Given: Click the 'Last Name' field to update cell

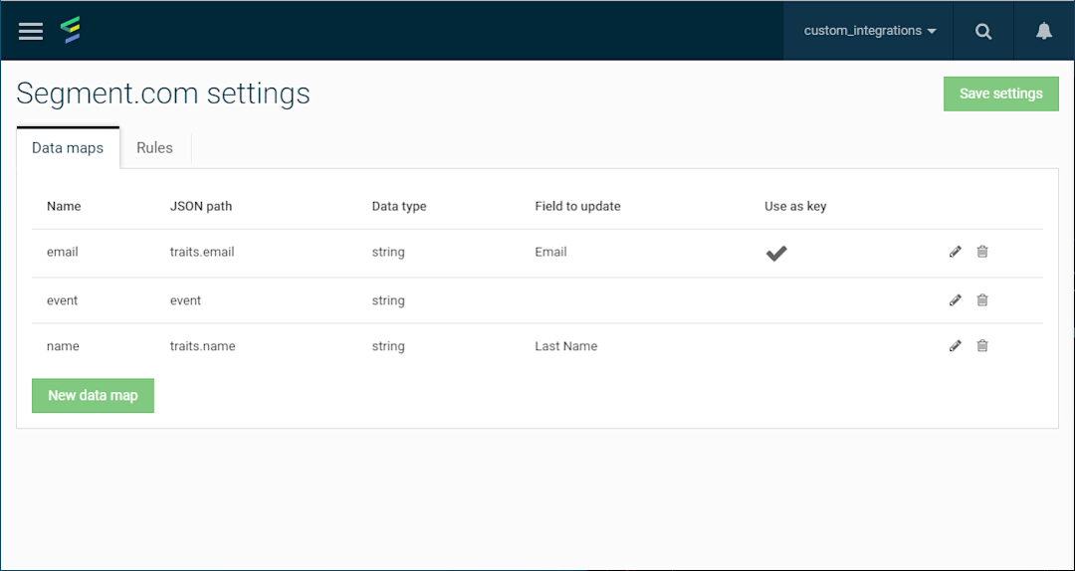Looking at the screenshot, I should tap(566, 347).
